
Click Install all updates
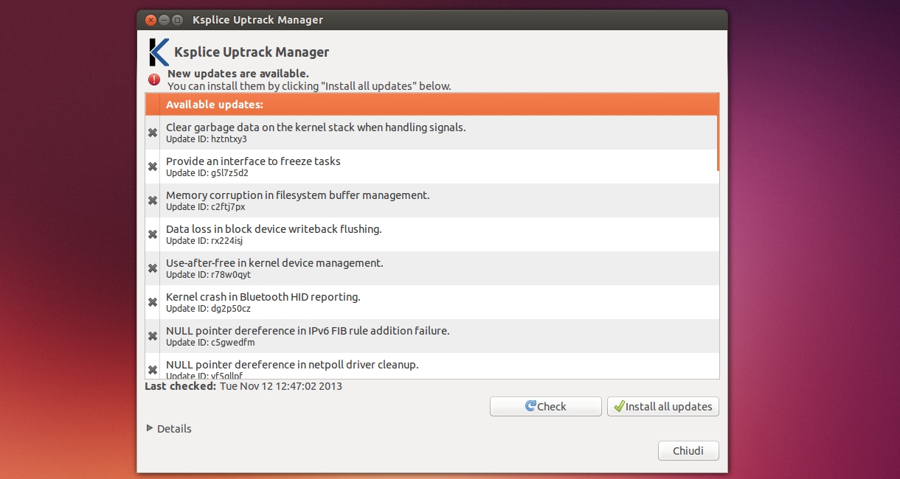point(662,406)
